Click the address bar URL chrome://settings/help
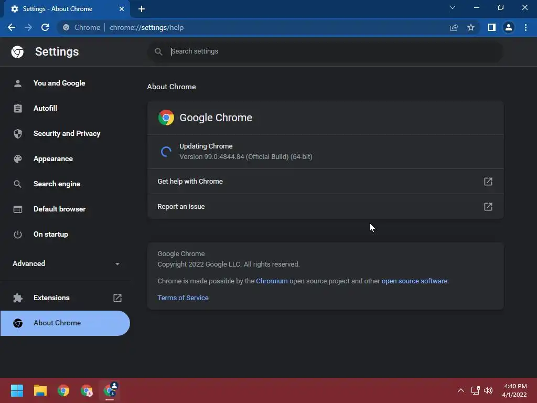Screen dimensions: 537x403 147,27
